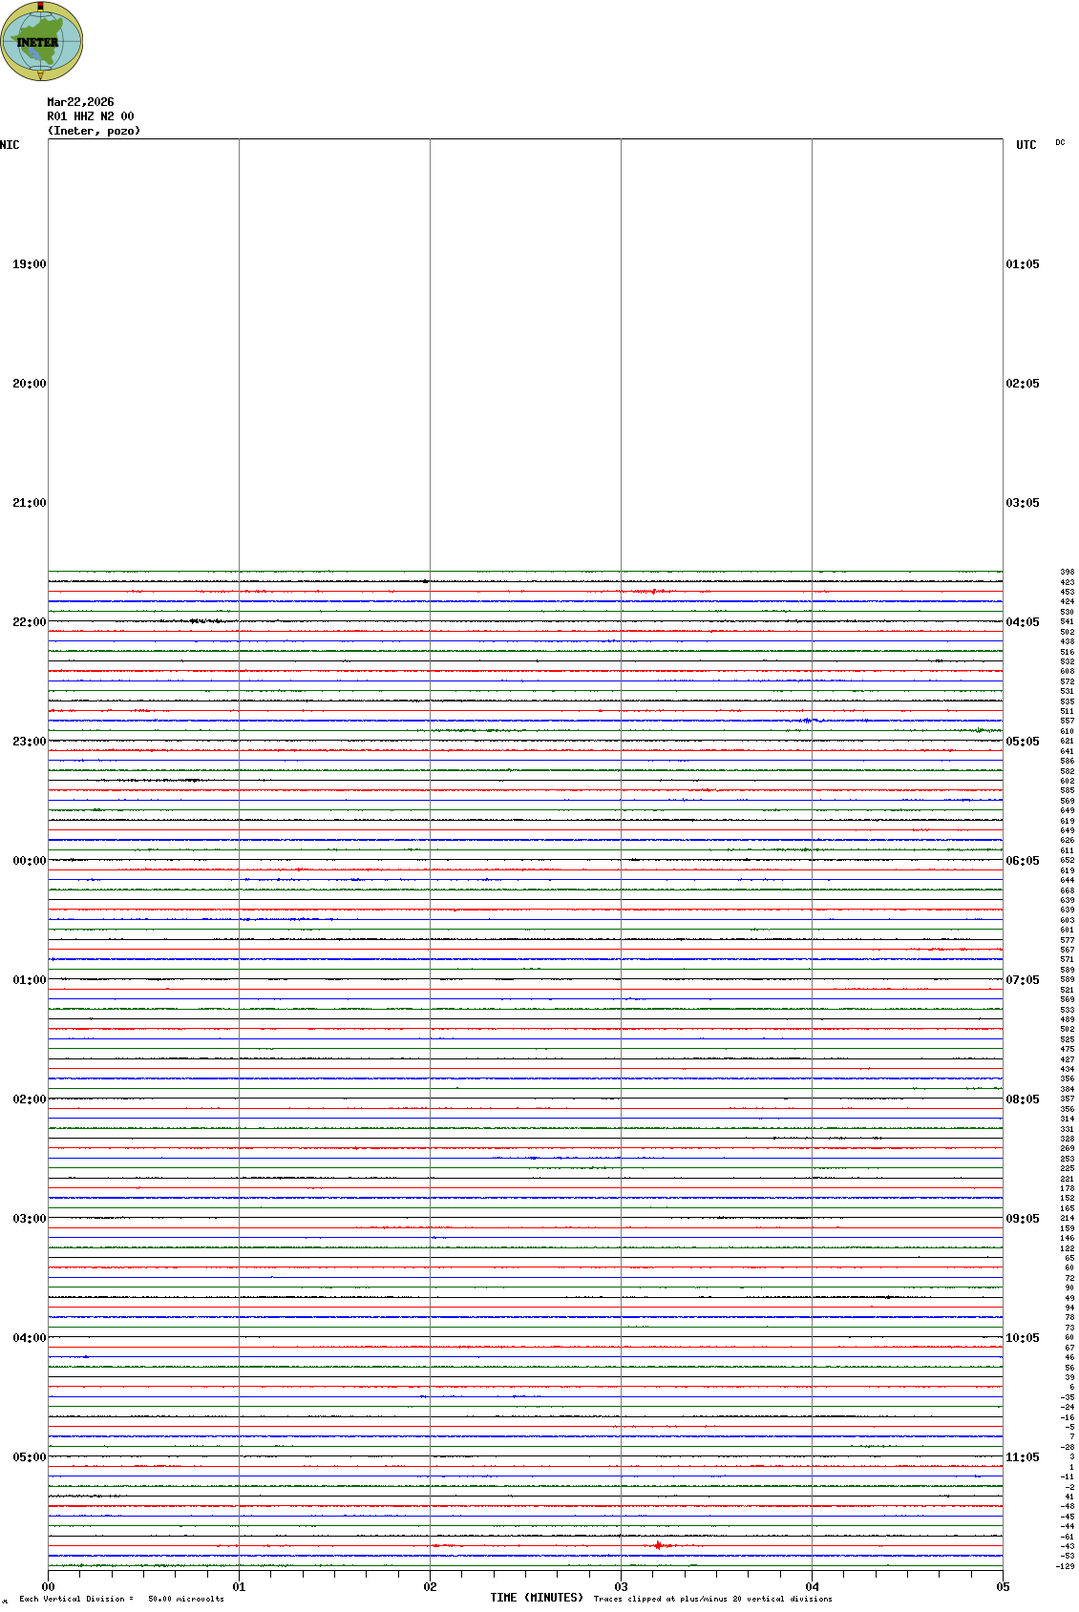This screenshot has width=1079, height=1612.
Task: Select the 08:05 UTC time label
Action: tap(1022, 1099)
